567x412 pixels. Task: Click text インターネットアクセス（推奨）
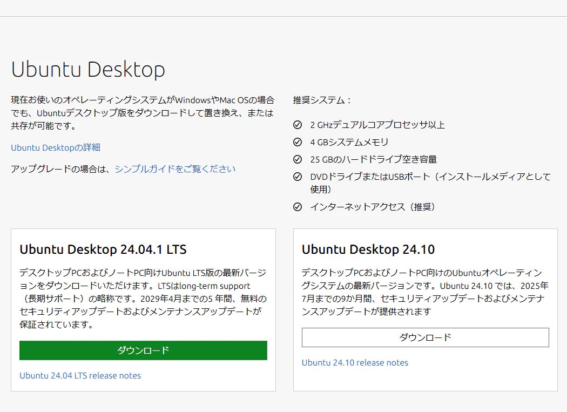pos(374,207)
